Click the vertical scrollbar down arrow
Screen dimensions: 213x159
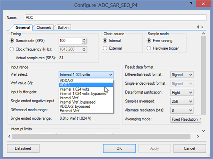coord(203,131)
